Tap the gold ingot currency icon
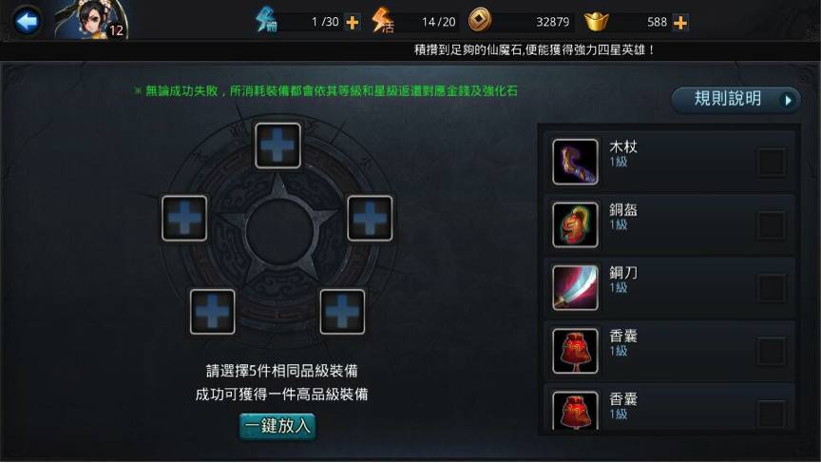 tap(596, 22)
